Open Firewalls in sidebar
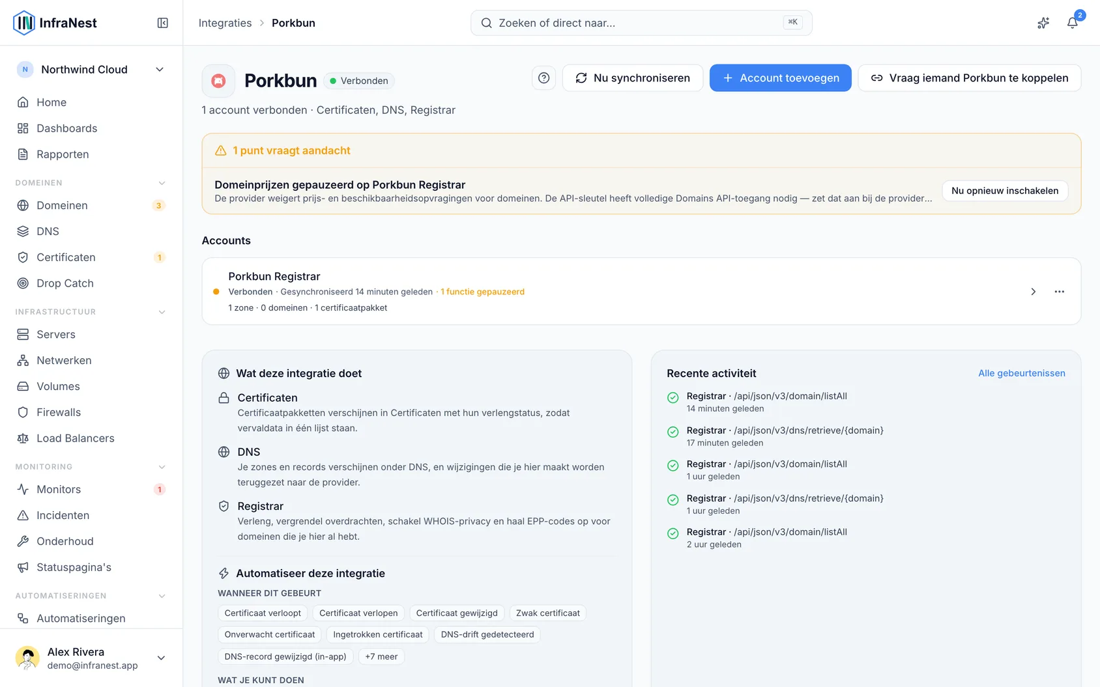1100x687 pixels. tap(91, 412)
